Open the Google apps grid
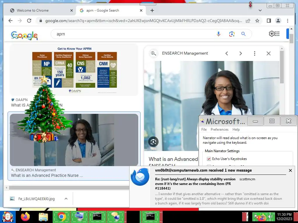Viewport: 298px width, 223px height. pos(277,34)
